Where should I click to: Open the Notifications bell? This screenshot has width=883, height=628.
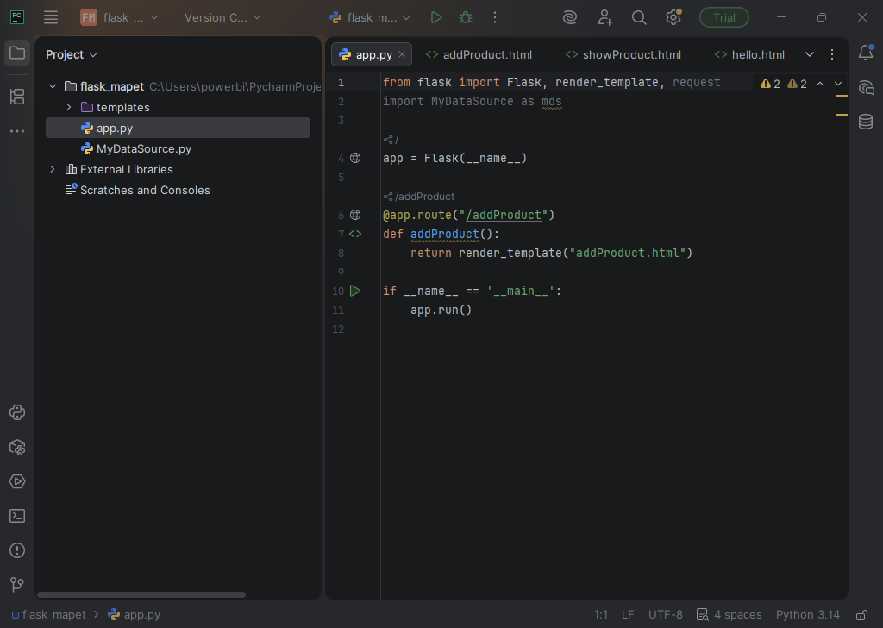click(866, 53)
